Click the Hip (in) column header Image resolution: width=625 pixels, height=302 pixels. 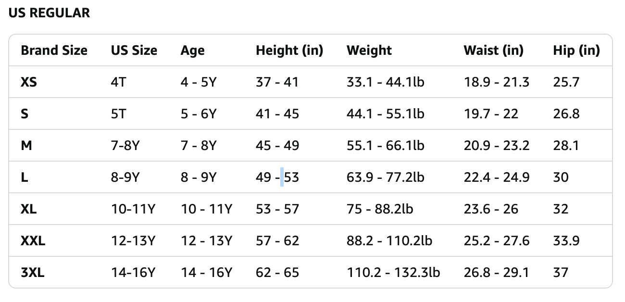576,50
